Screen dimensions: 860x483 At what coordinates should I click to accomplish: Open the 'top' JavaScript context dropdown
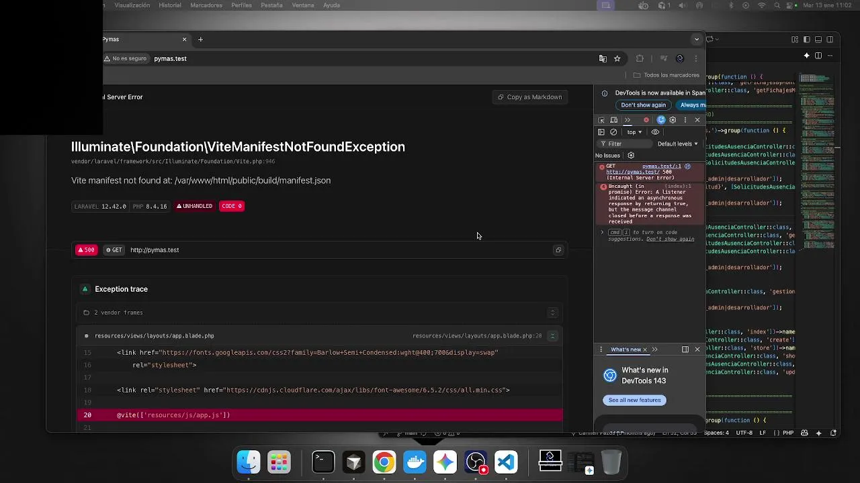pyautogui.click(x=634, y=132)
